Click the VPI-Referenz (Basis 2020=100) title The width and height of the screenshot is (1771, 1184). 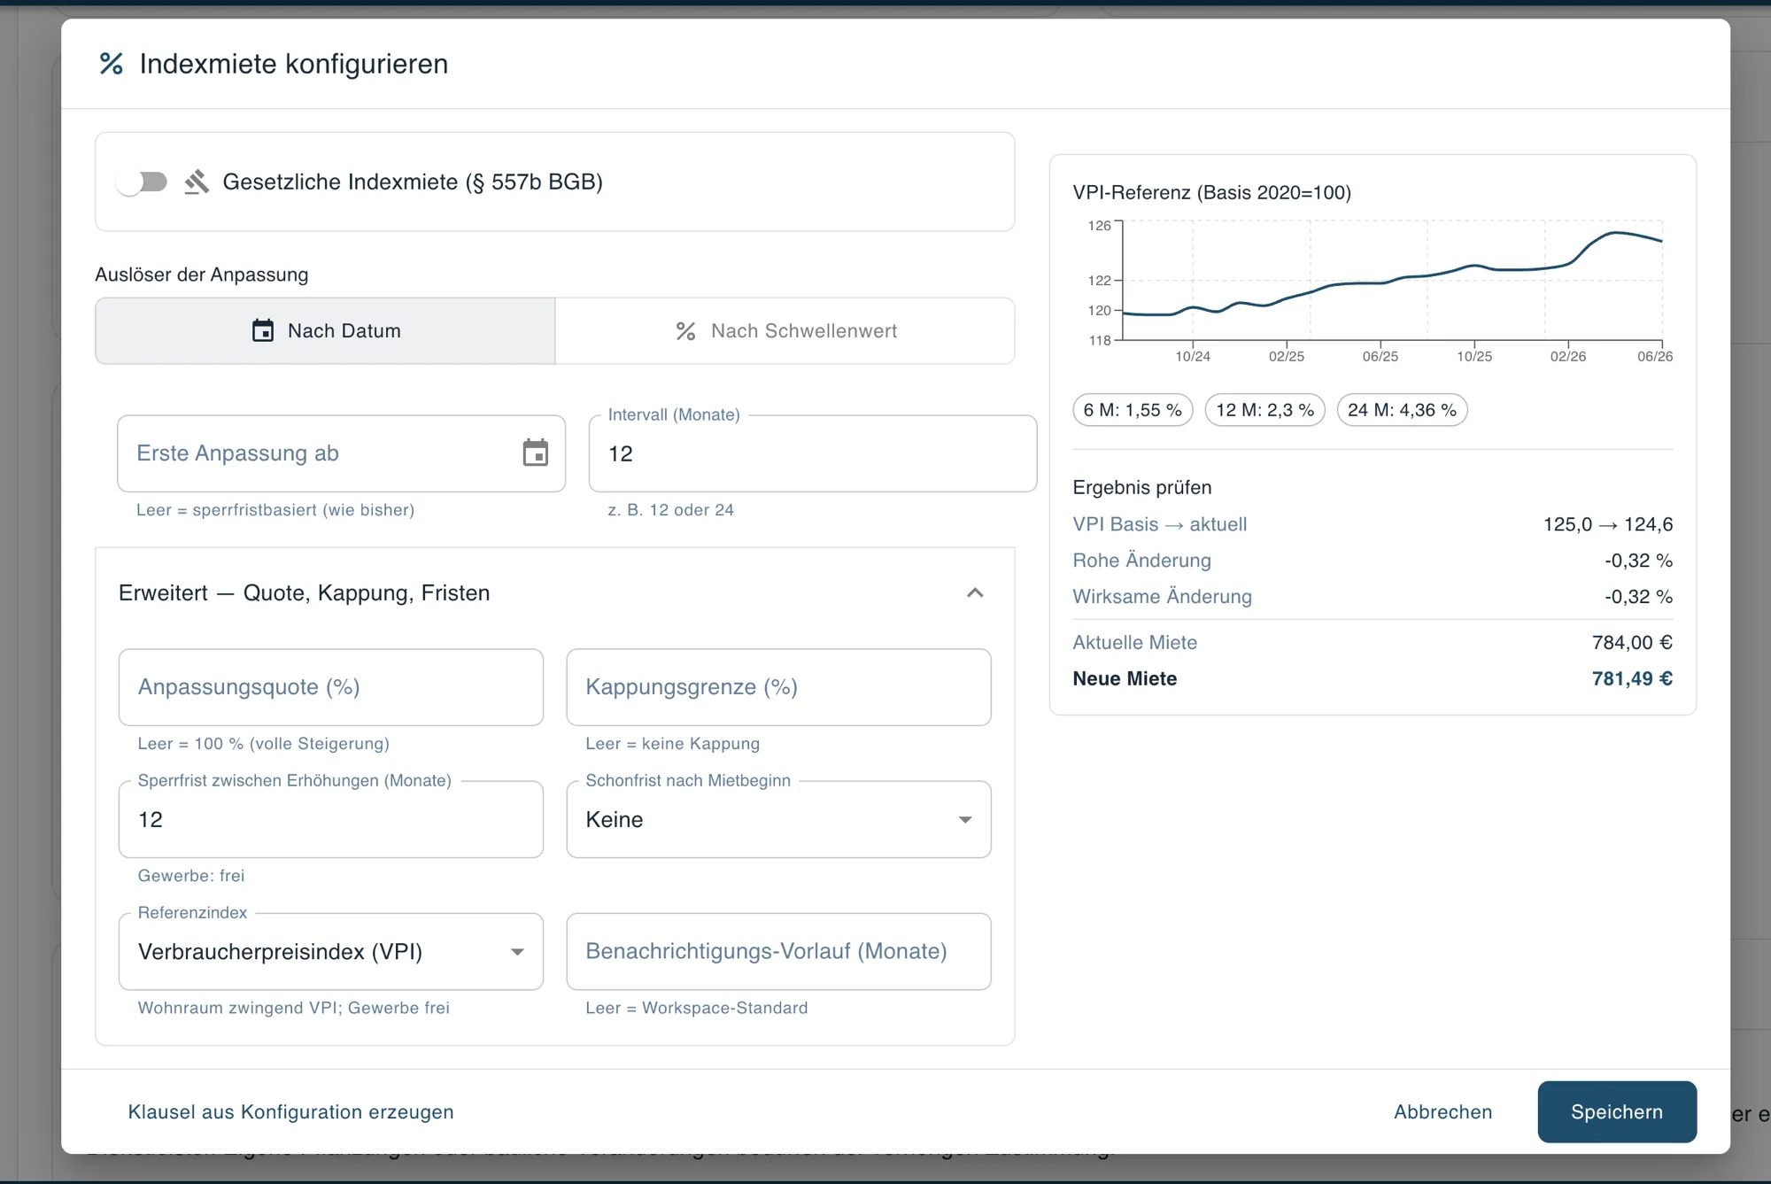[x=1212, y=193]
